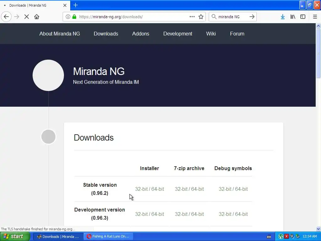Click the speaker volume tray icon
Screen dimensions: 321x241
point(292,237)
